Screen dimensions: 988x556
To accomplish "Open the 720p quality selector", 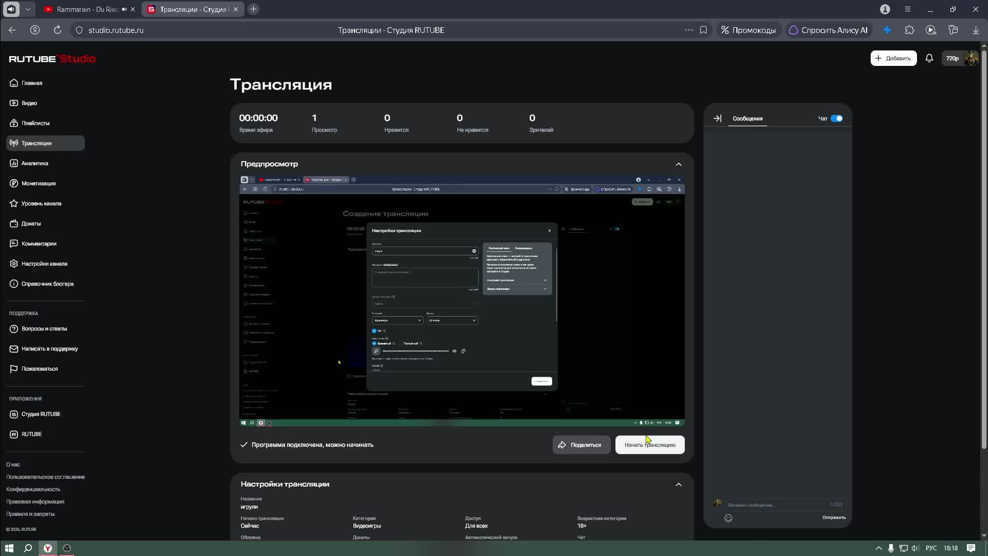I will point(952,58).
